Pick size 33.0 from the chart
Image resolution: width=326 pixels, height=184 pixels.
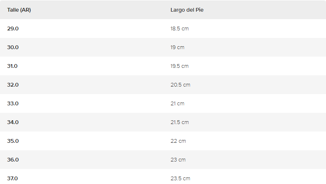[13, 103]
